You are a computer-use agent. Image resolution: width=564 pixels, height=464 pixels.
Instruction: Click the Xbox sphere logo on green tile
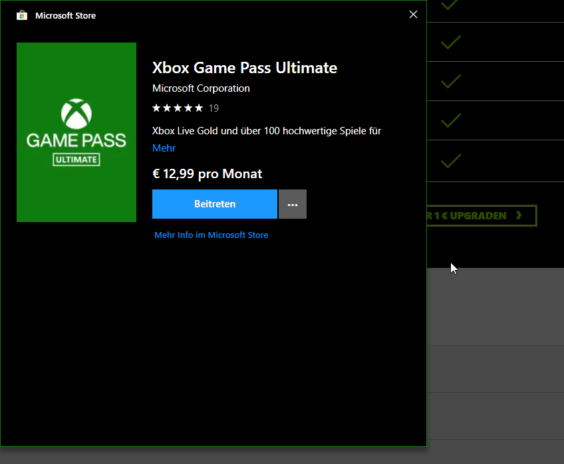click(76, 114)
